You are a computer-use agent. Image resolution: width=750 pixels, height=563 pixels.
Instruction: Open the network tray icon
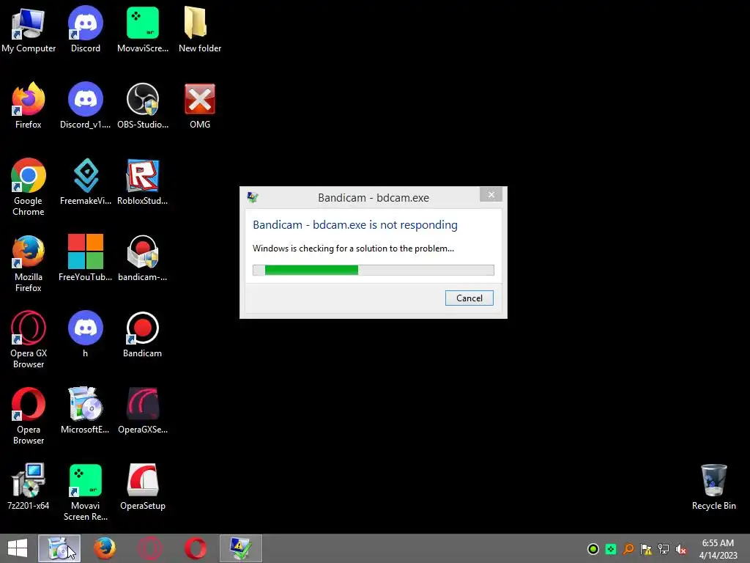664,549
